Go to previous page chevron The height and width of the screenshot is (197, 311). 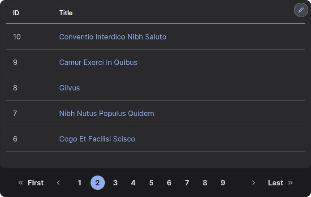pos(58,183)
